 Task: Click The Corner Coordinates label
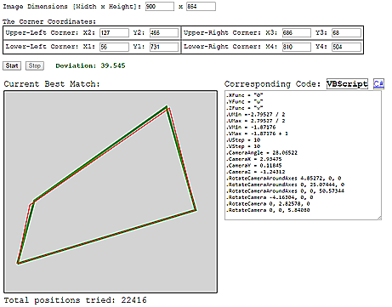[49, 21]
